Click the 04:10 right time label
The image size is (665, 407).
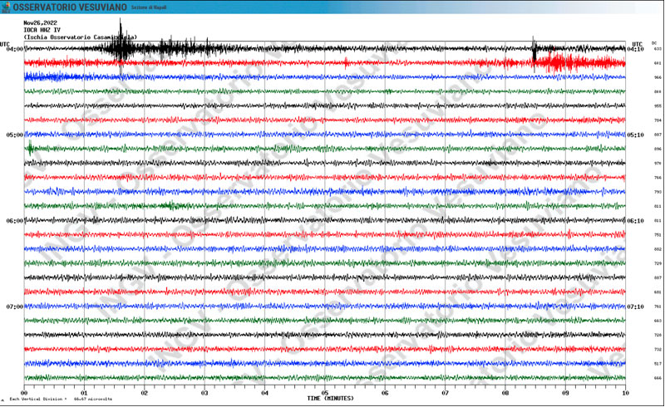635,49
